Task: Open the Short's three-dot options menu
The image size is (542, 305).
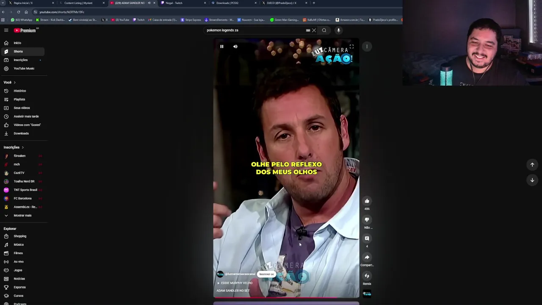Action: (x=367, y=47)
